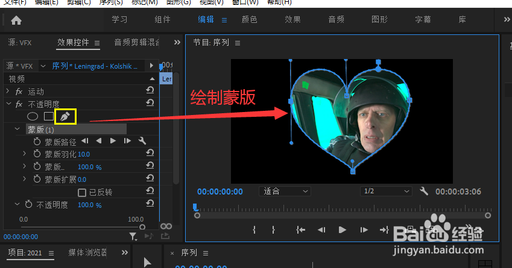Click the Selection tool arrow

(147, 262)
